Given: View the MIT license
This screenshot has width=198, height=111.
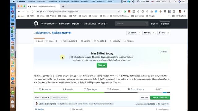Looking at the screenshot, I should tap(158, 89).
